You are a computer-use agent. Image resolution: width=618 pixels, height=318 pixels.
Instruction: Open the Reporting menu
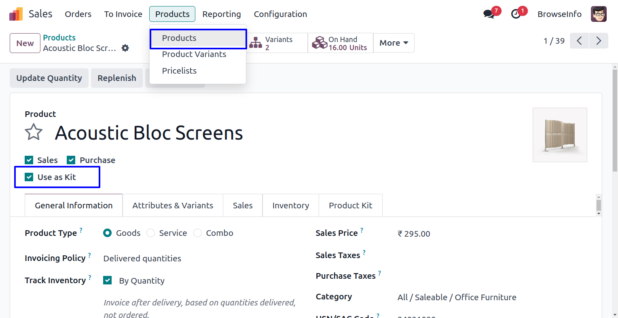pyautogui.click(x=221, y=14)
